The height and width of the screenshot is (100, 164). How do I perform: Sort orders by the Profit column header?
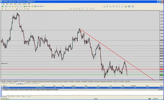[161, 86]
